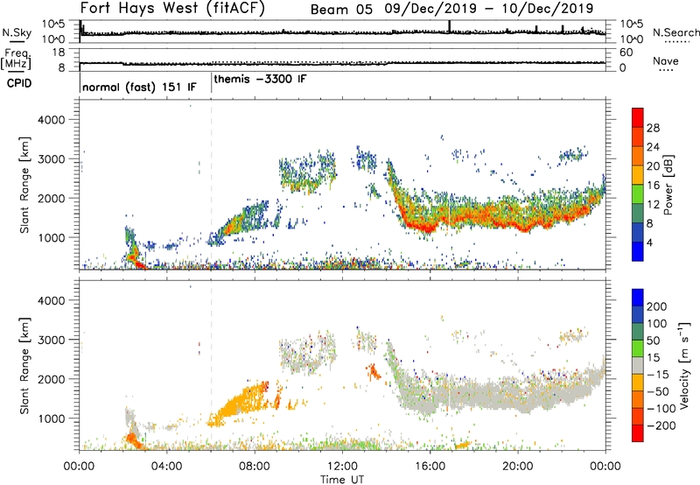Click the 'Power [dB]' colorbar label
Screen dimensions: 700x485
point(668,185)
